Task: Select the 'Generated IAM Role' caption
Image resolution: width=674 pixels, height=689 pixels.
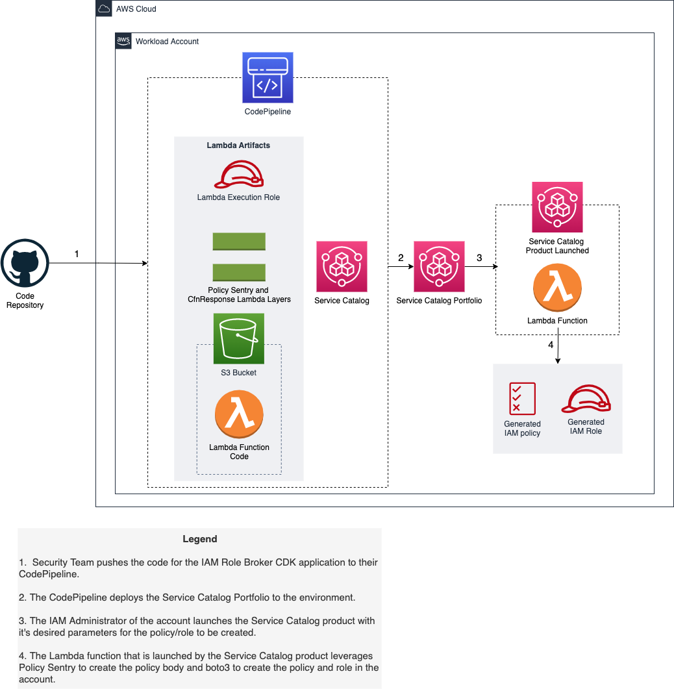Action: pyautogui.click(x=586, y=427)
